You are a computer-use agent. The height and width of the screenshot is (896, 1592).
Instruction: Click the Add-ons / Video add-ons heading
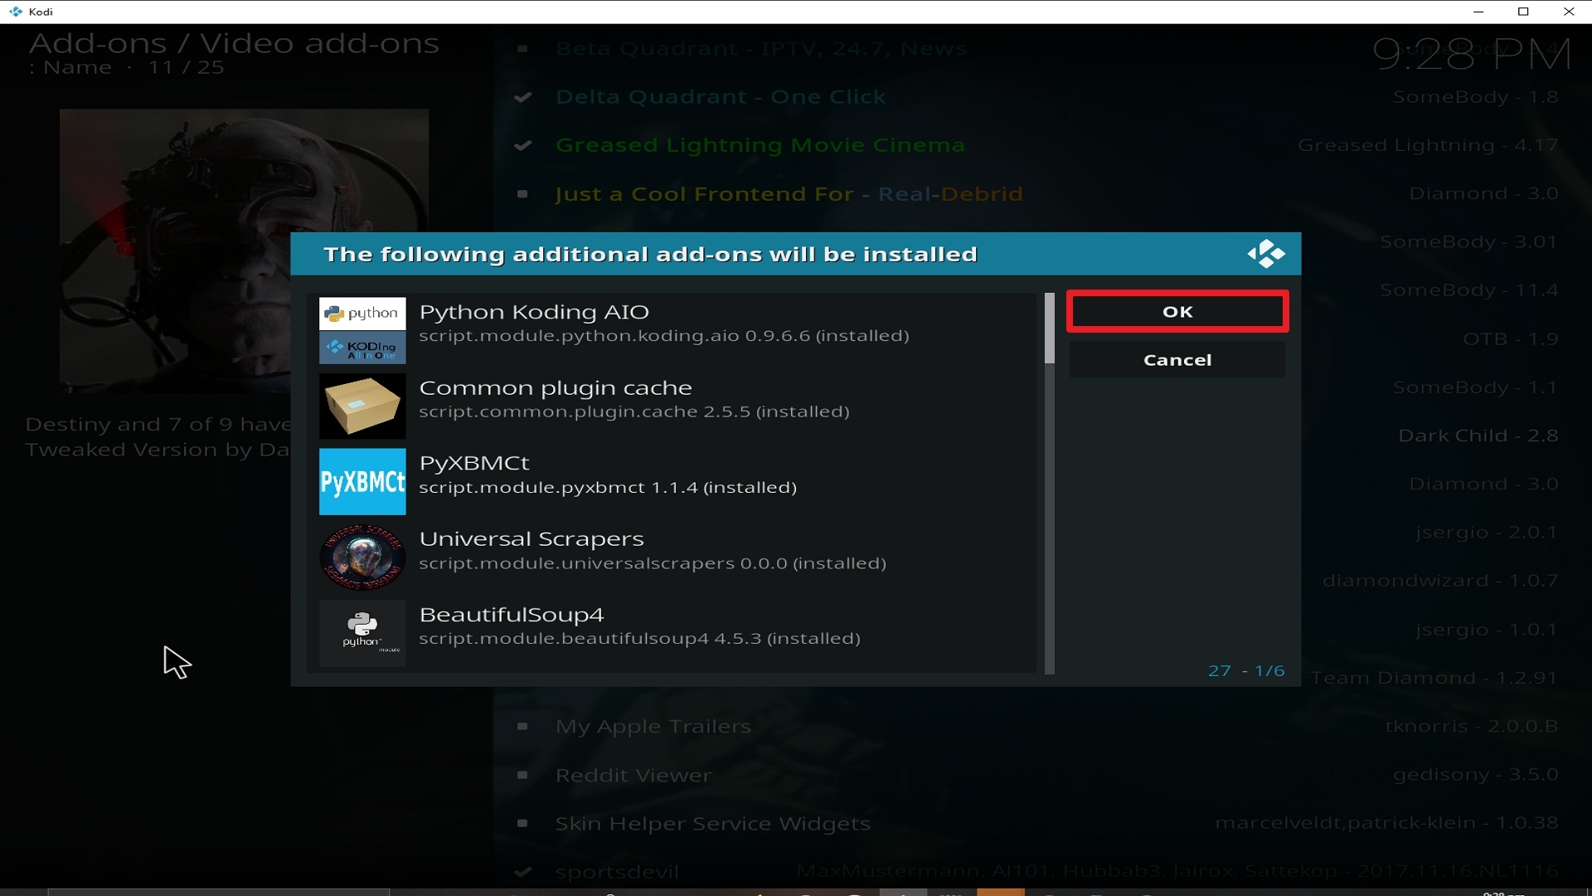[x=234, y=43]
